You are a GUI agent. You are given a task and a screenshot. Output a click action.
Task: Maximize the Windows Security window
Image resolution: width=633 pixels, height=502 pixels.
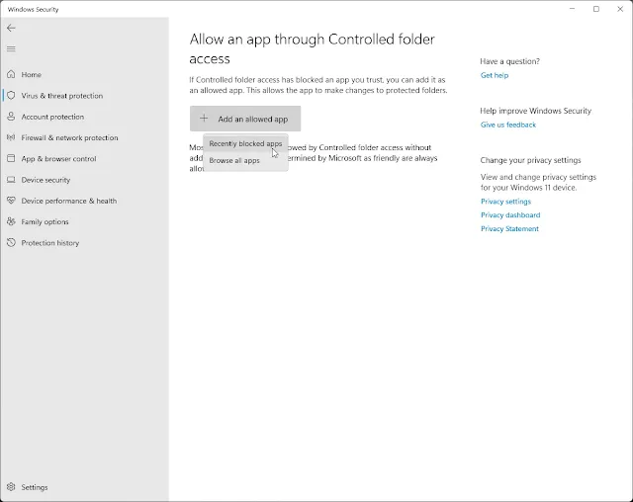pyautogui.click(x=596, y=9)
